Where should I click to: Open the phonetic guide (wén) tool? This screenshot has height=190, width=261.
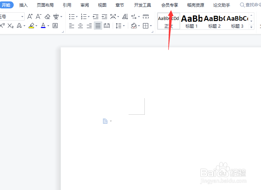coord(56,16)
